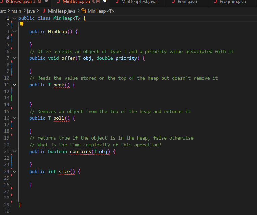Collapse the size method fold on line 24
Viewport: 257px width, 215px height.
[14, 172]
